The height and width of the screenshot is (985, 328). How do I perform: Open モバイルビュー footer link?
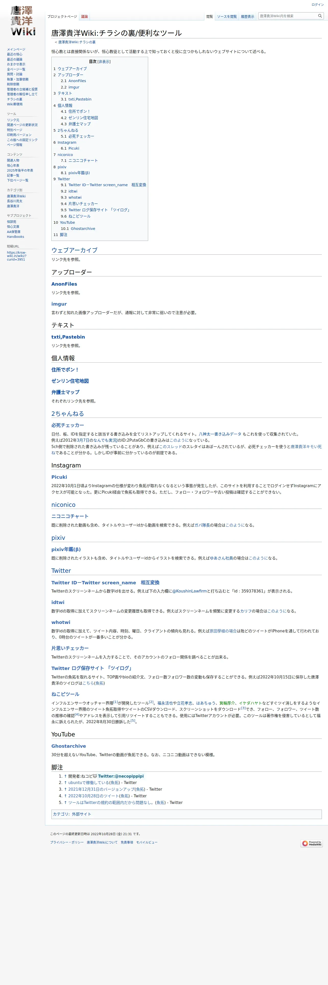(x=147, y=842)
